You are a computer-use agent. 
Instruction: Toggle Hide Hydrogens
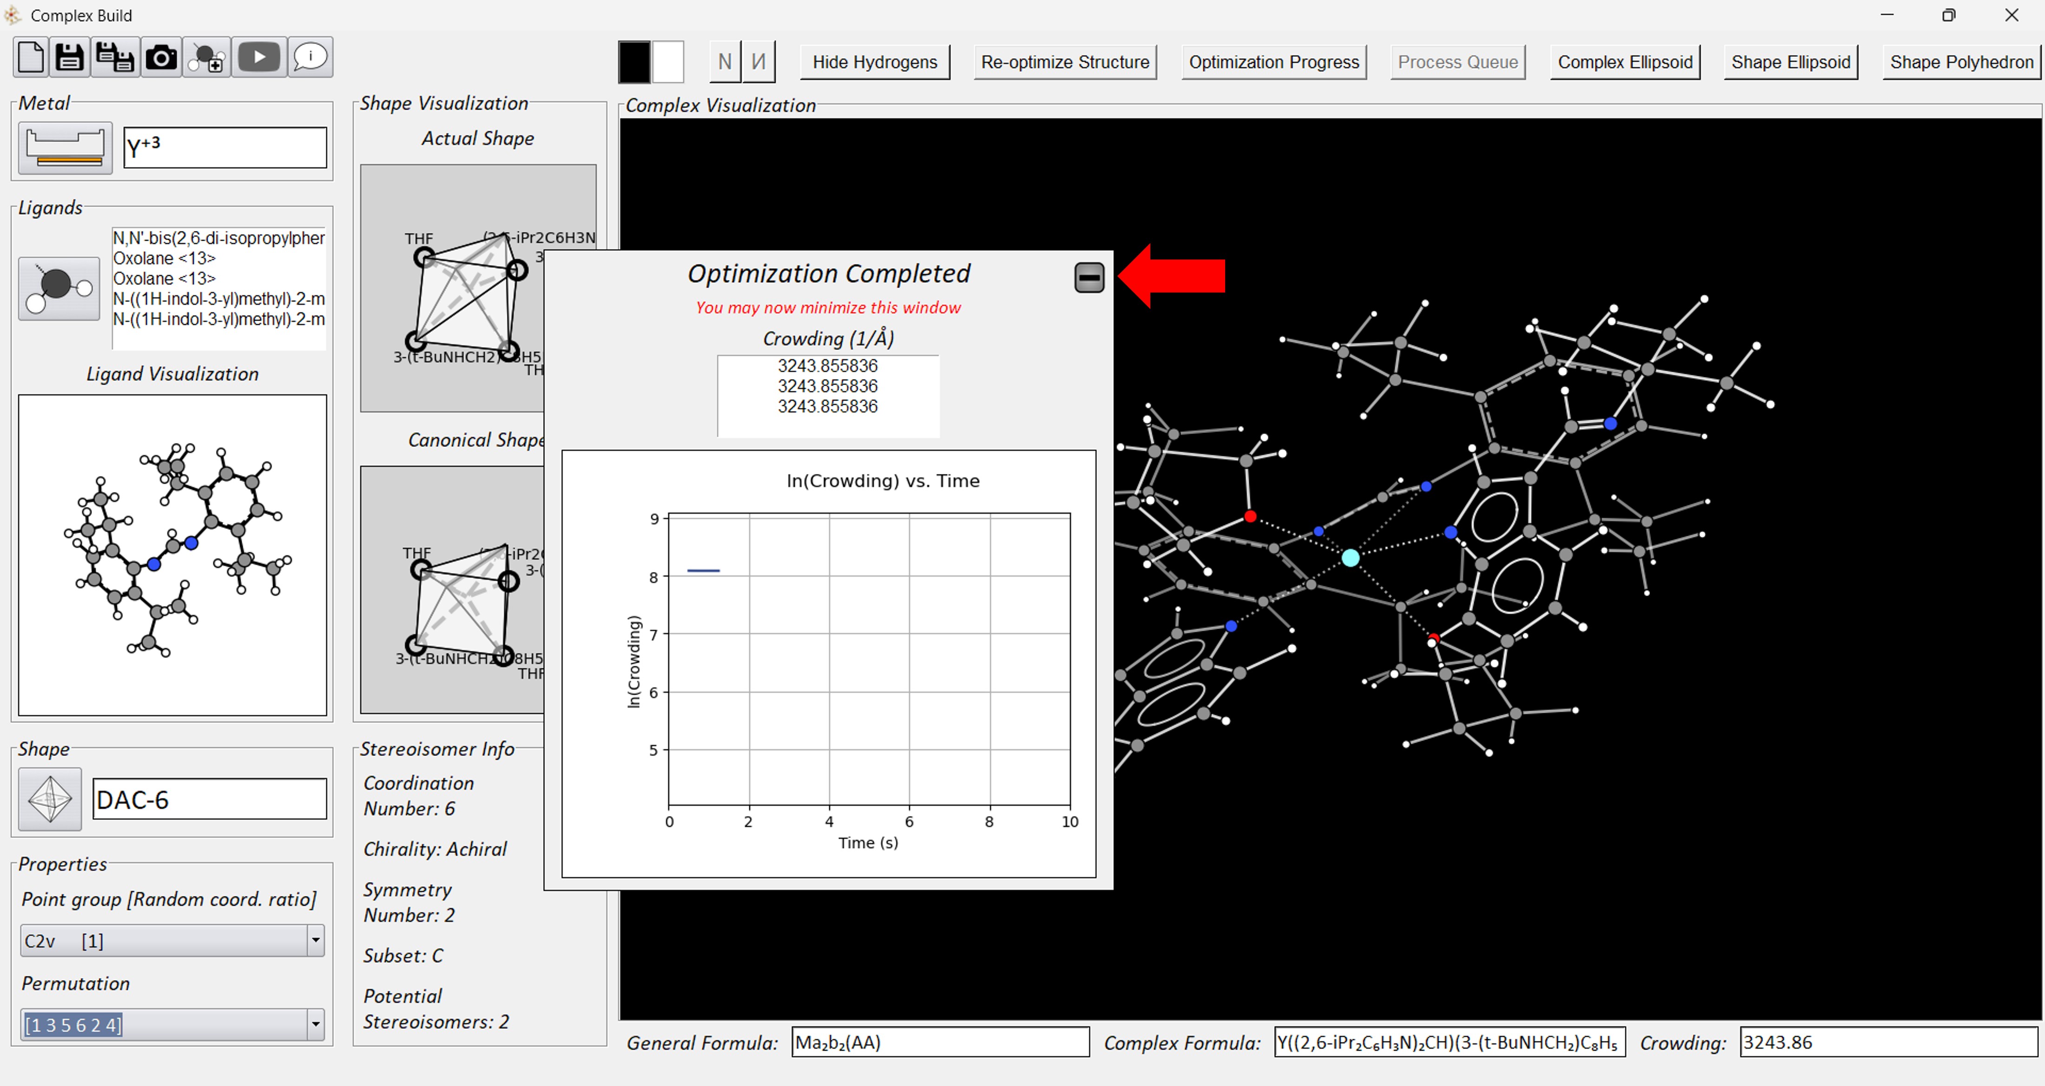coord(874,62)
